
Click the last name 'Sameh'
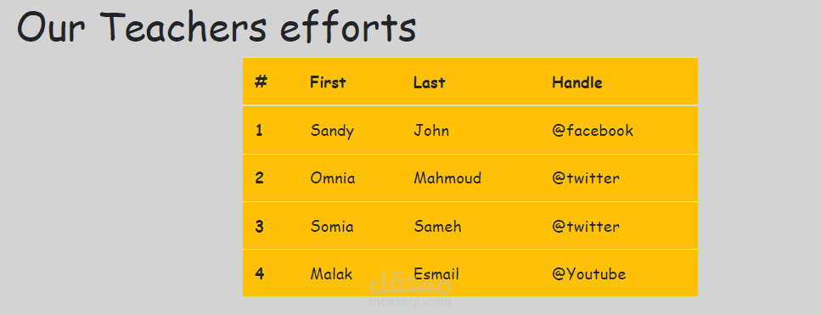pos(437,227)
